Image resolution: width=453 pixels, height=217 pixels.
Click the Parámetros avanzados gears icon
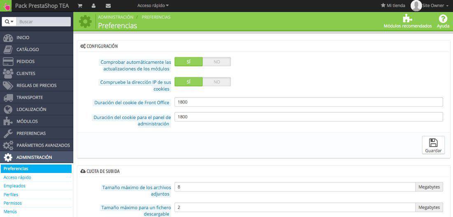[x=8, y=145]
